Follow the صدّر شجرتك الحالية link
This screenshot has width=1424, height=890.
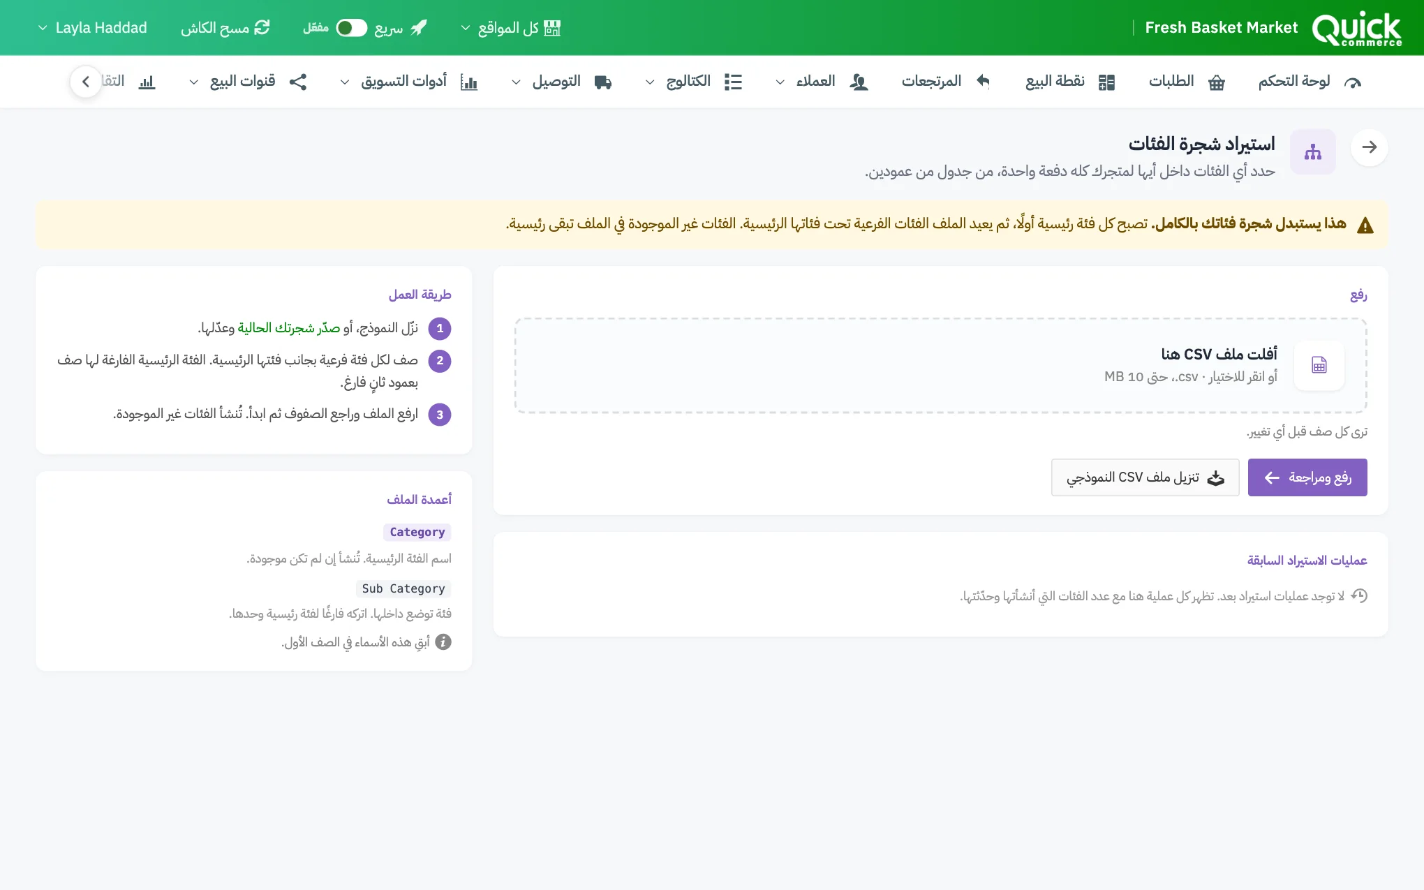click(x=289, y=328)
